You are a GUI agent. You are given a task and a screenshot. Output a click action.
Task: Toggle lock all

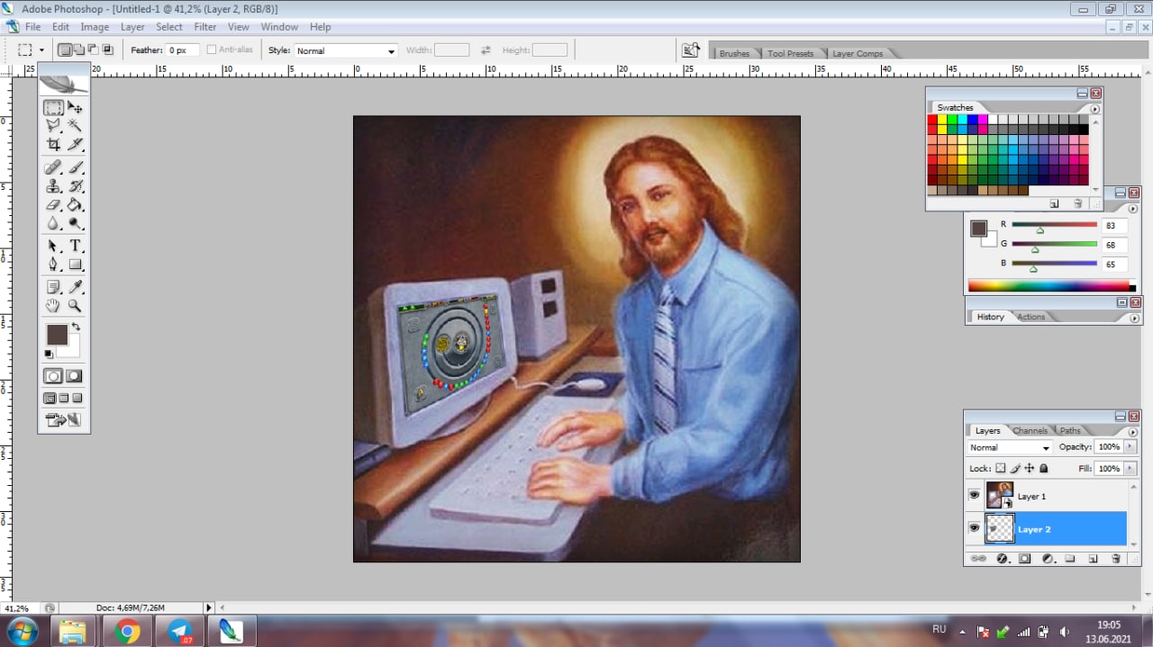tap(1044, 469)
